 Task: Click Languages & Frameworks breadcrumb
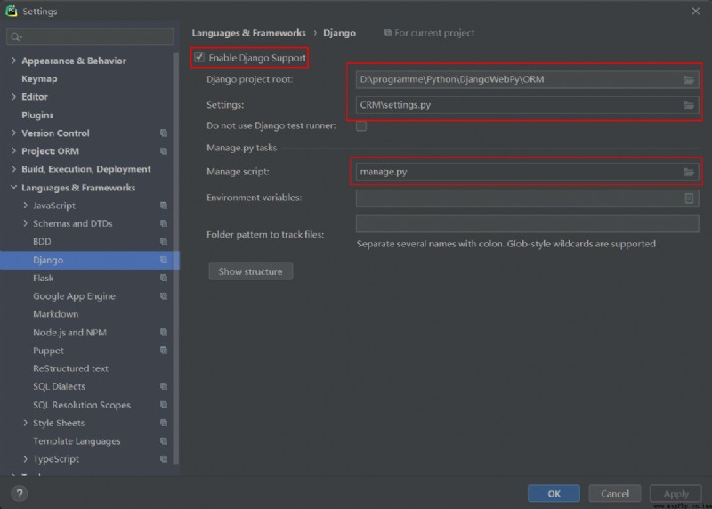click(x=249, y=33)
